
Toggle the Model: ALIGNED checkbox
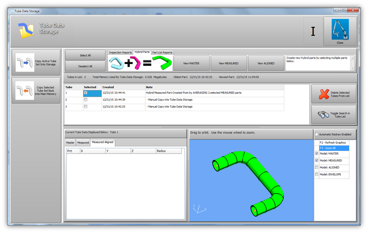(317, 167)
